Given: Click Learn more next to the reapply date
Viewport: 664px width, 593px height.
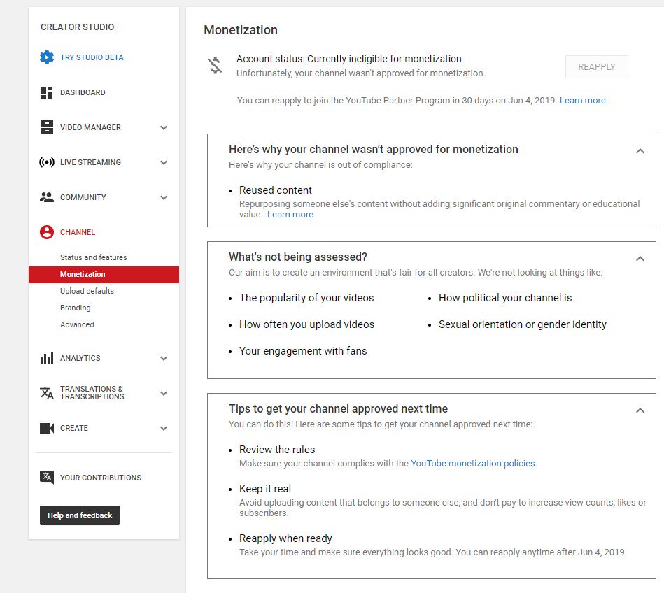Looking at the screenshot, I should coord(582,100).
